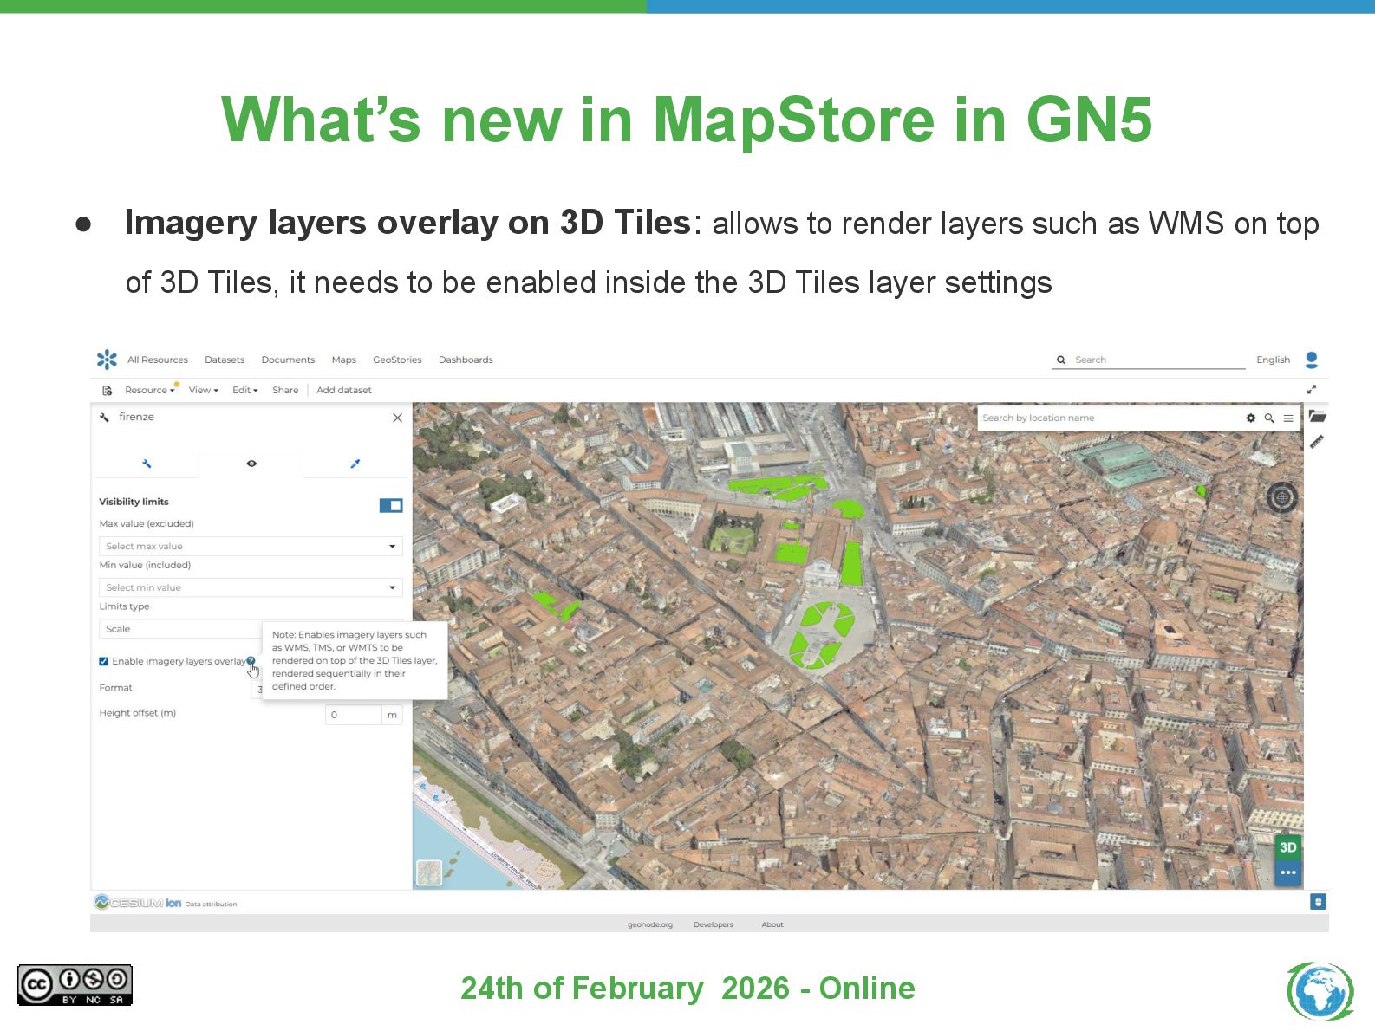This screenshot has height=1031, width=1375.
Task: Open the Datasets menu item
Action: point(225,360)
